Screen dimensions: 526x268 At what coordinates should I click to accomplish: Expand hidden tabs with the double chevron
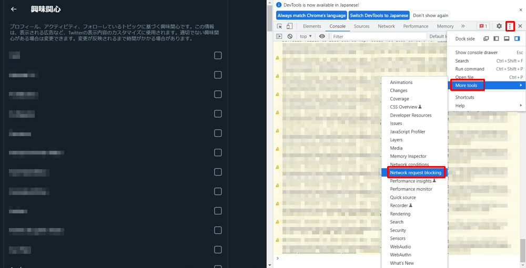[463, 26]
